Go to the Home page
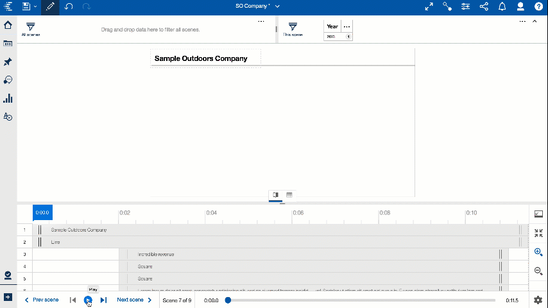The image size is (548, 308). pyautogui.click(x=8, y=25)
